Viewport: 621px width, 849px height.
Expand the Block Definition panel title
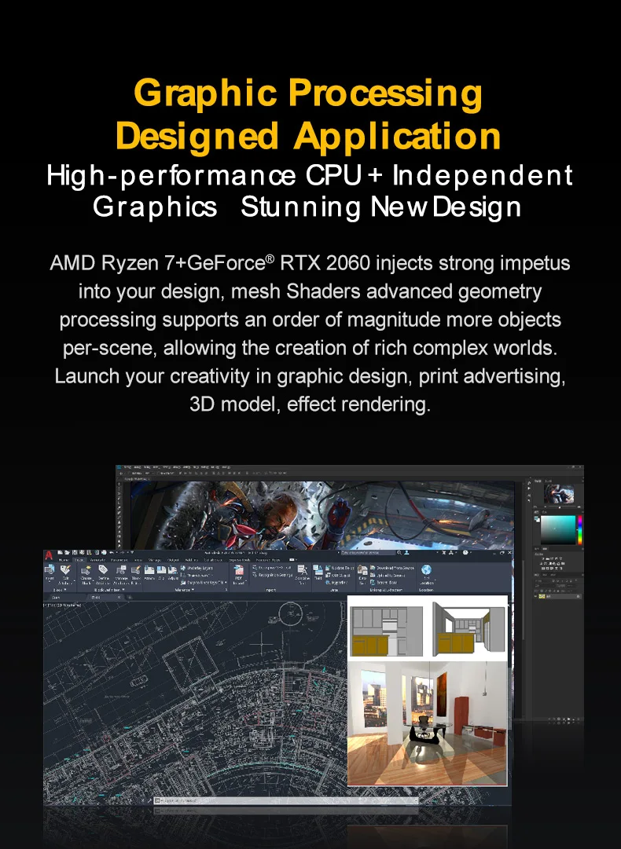[x=108, y=590]
